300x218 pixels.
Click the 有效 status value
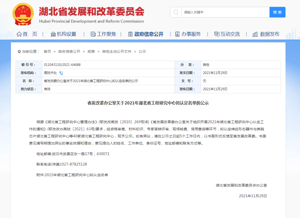tap(47, 89)
